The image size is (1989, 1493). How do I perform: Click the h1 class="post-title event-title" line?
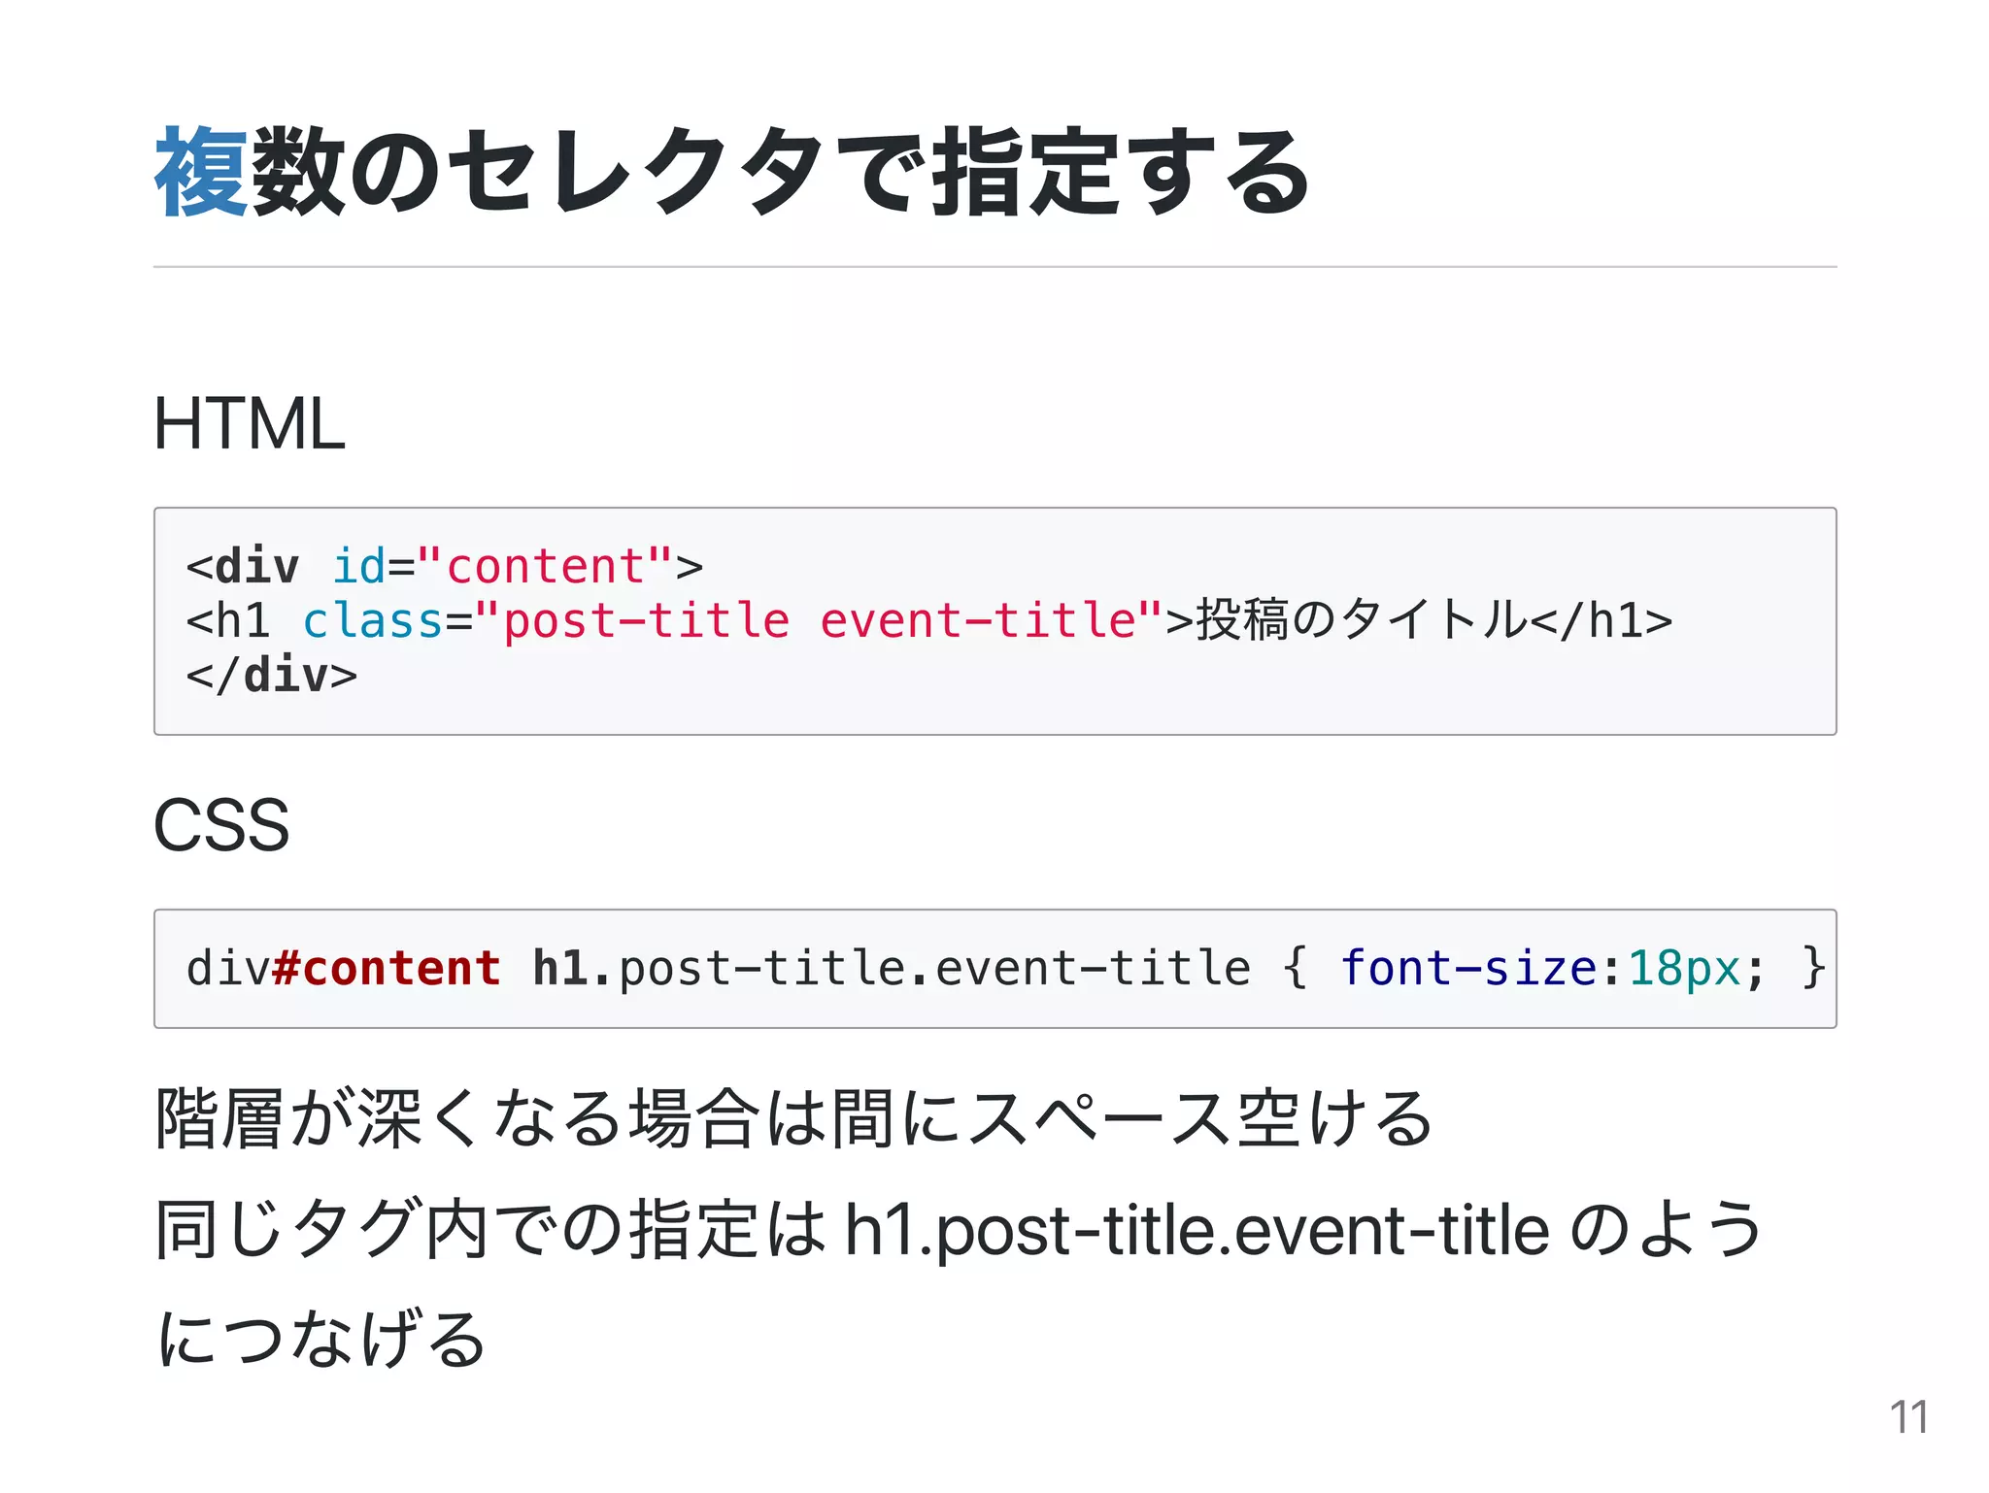(x=928, y=620)
